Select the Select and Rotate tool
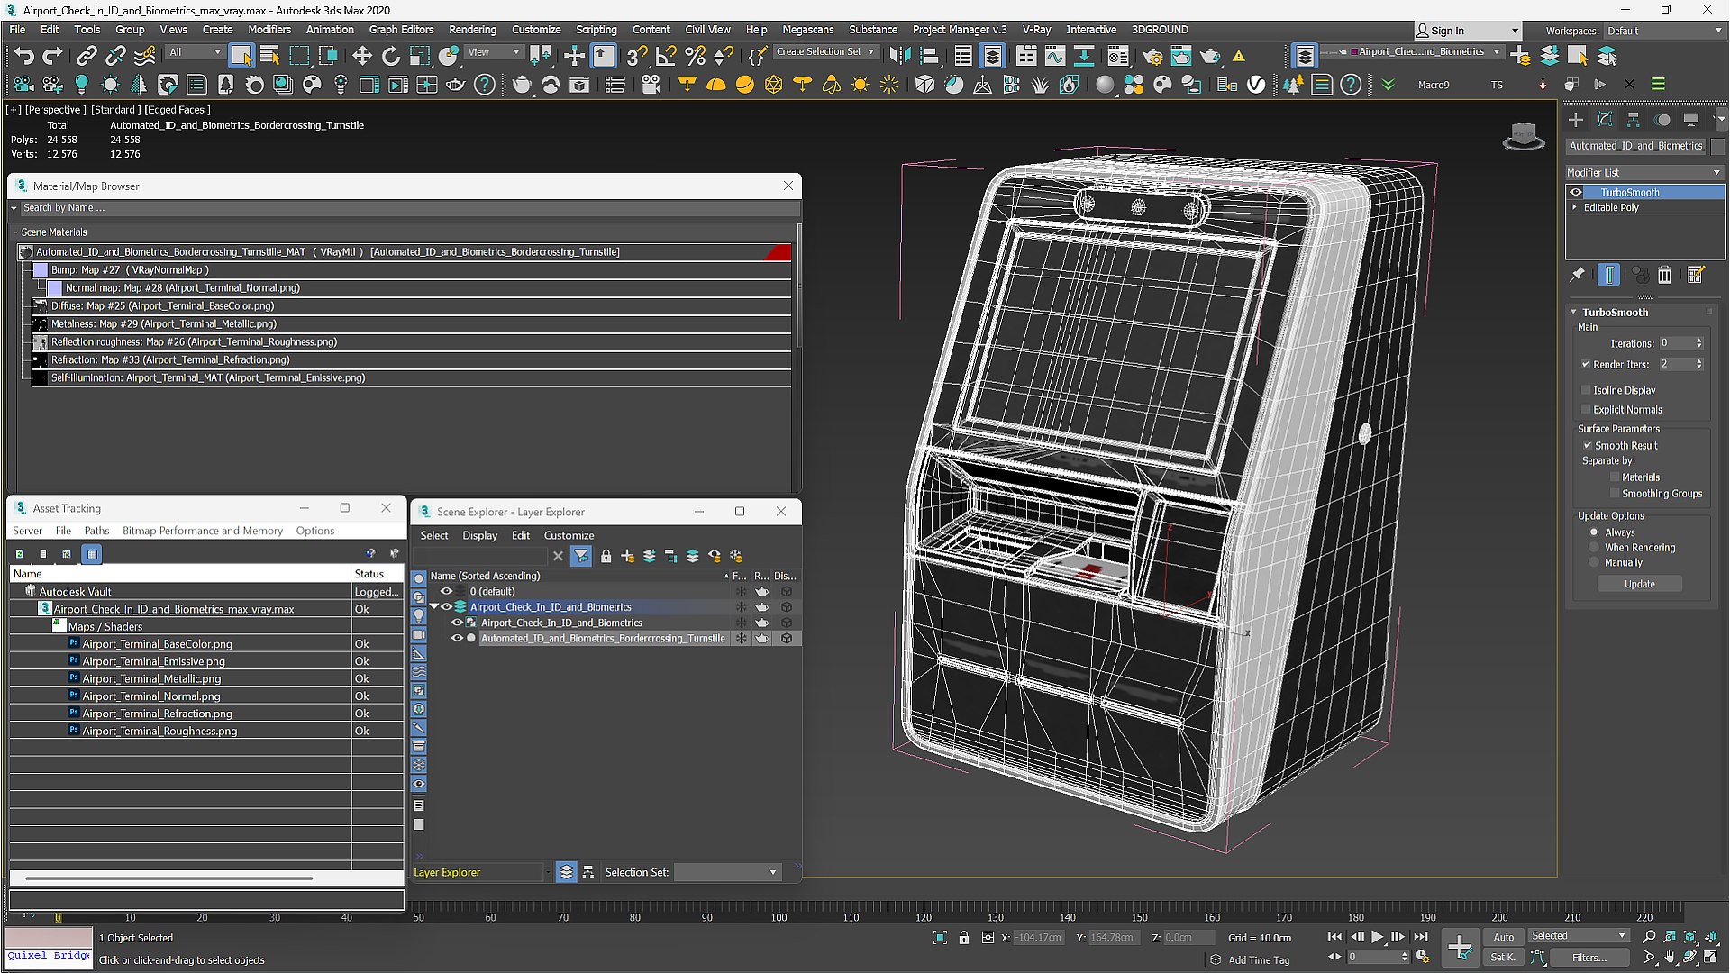1730x973 pixels. pyautogui.click(x=390, y=56)
